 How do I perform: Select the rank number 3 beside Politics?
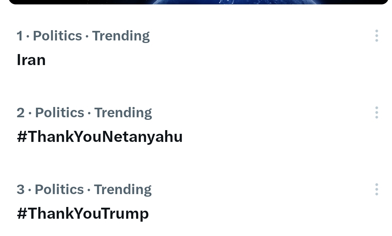pyautogui.click(x=21, y=189)
